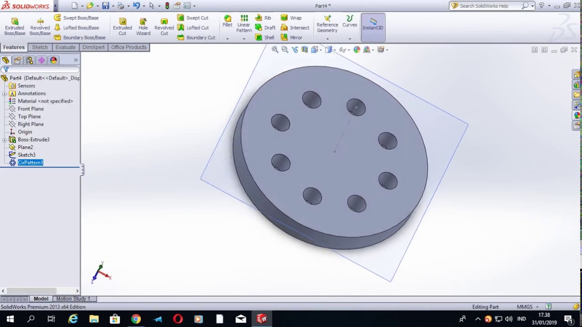This screenshot has height=327, width=582.
Task: Open the Curves dropdown arrow
Action: [x=350, y=39]
